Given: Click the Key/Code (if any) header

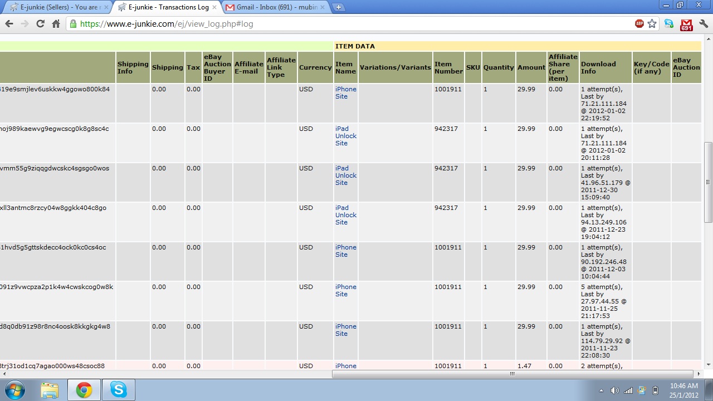Looking at the screenshot, I should [x=652, y=67].
